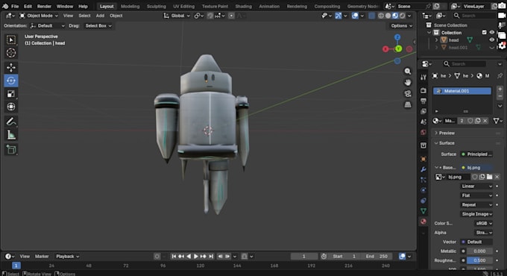Open the viewport Add menu
The width and height of the screenshot is (507, 276).
(100, 16)
